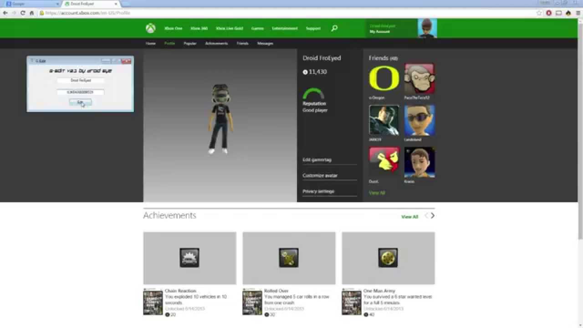Viewport: 583px width, 328px height.
Task: Click the gamerscore G icon beside 11,430
Action: pos(305,72)
